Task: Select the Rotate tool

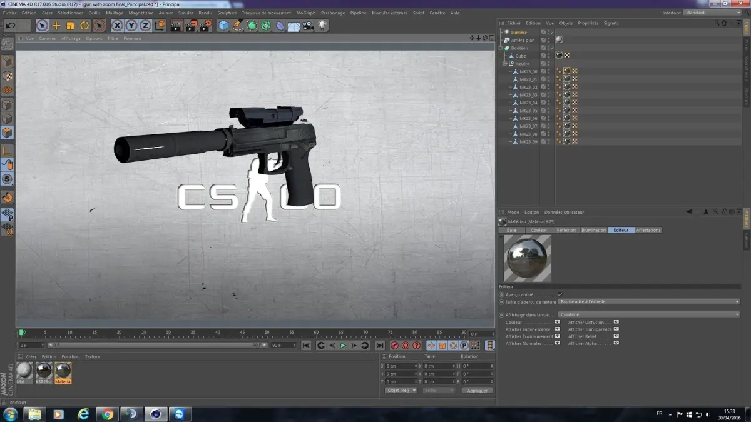Action: coord(84,26)
